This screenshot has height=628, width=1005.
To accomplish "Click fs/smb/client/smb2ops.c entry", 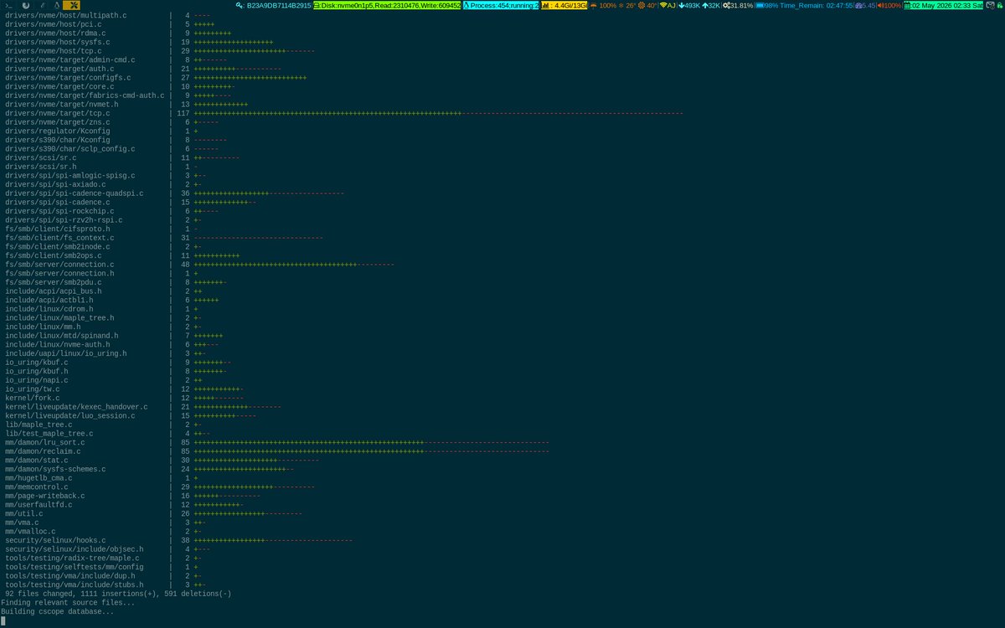I will 55,255.
